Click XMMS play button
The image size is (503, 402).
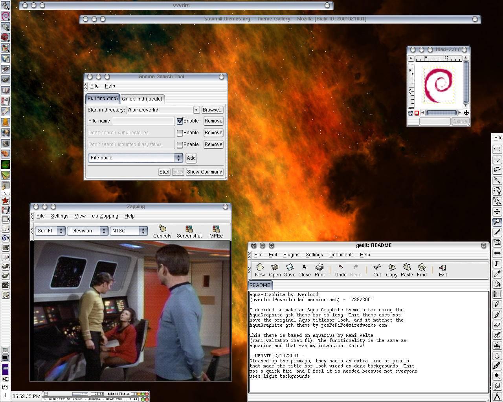pyautogui.click(x=113, y=394)
